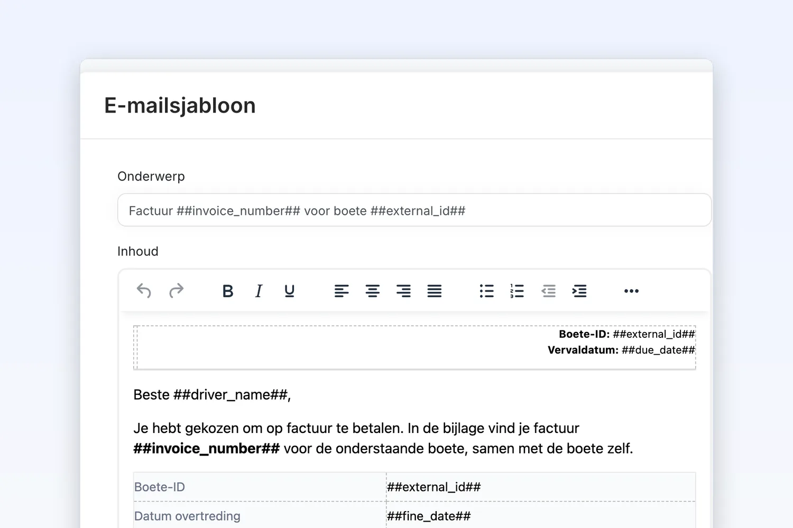Click the Onderwerp subject input field

[x=414, y=210]
